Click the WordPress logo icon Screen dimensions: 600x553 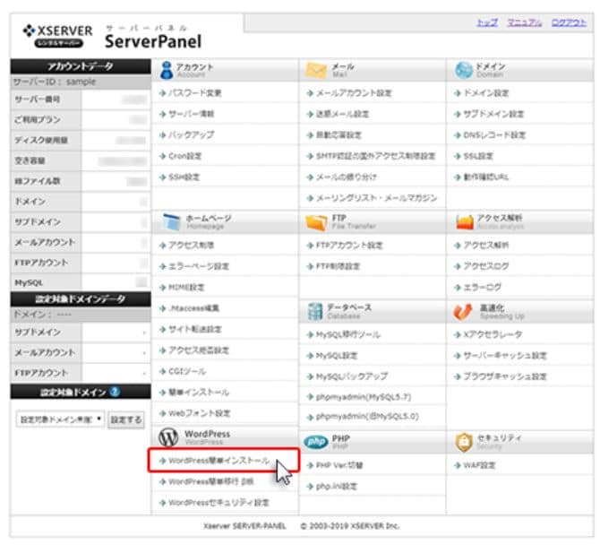coord(167,436)
